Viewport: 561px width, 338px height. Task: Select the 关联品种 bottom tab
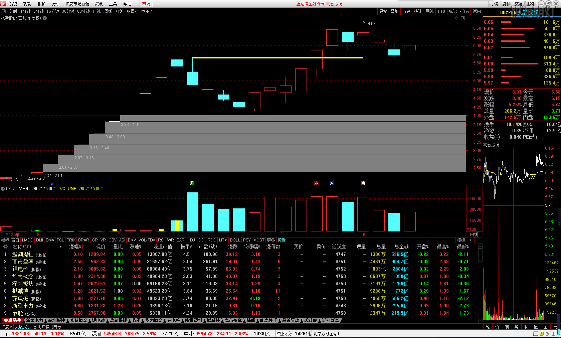click(x=12, y=320)
